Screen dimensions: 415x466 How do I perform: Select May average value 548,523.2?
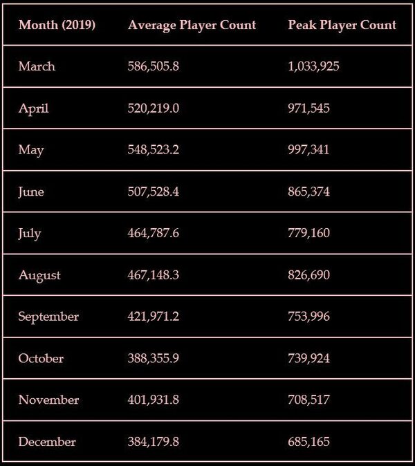click(154, 150)
